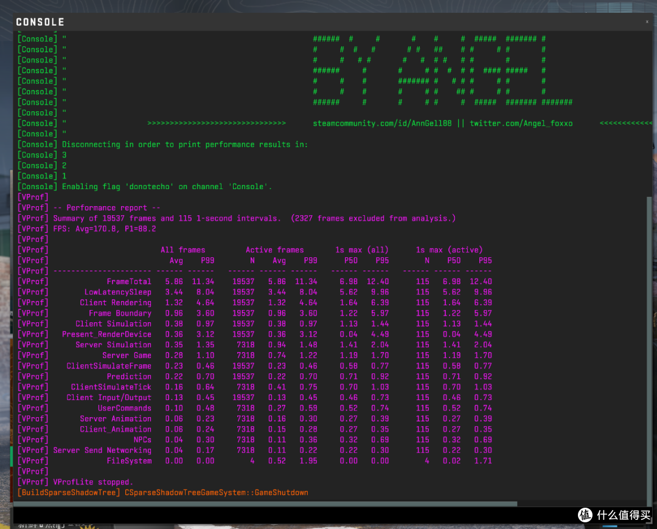Click the Client Input/Output row label
Image resolution: width=657 pixels, height=529 pixels.
pyautogui.click(x=109, y=398)
